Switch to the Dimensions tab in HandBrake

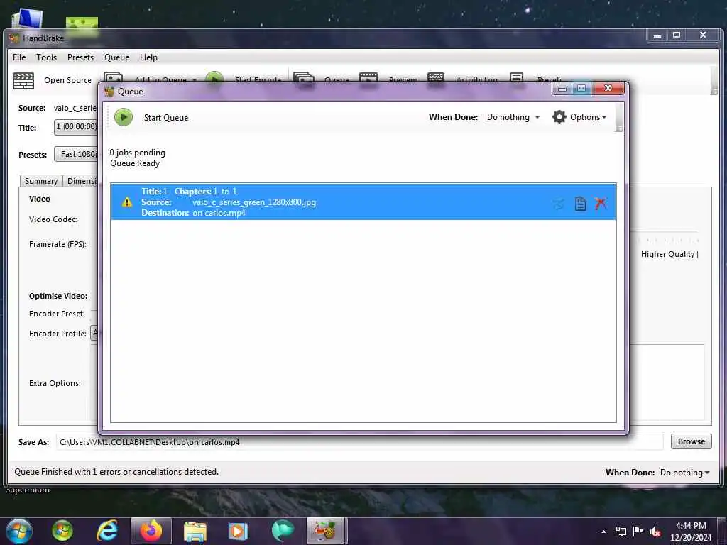coord(81,181)
